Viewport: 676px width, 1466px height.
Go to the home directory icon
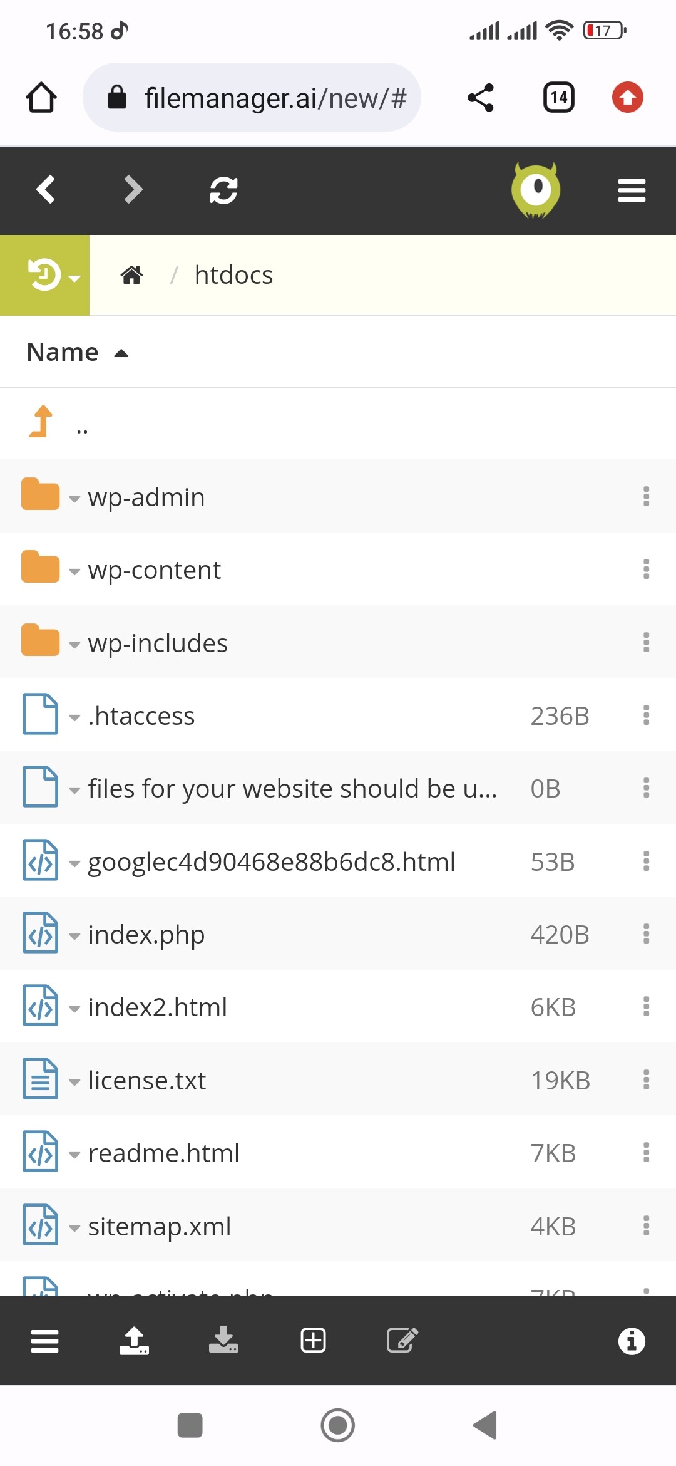click(131, 275)
